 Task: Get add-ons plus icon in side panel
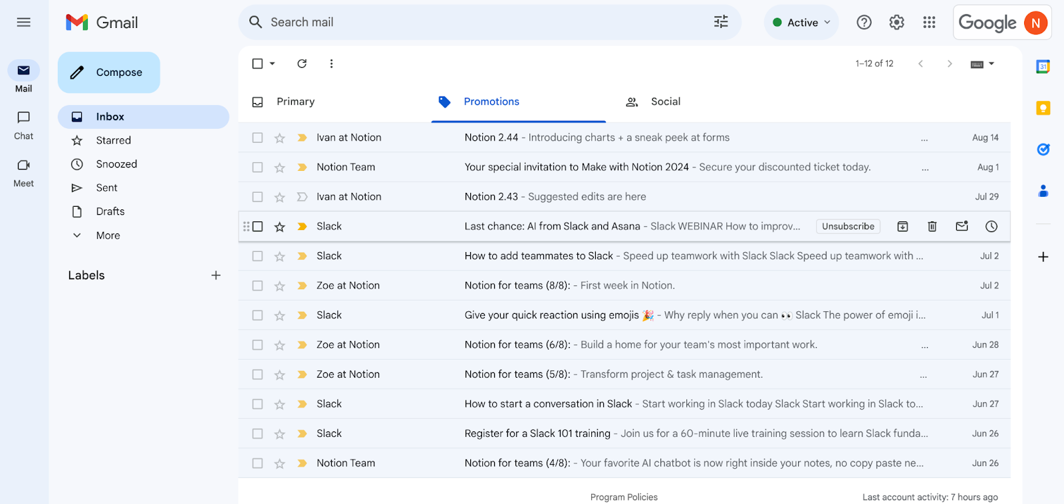tap(1043, 257)
